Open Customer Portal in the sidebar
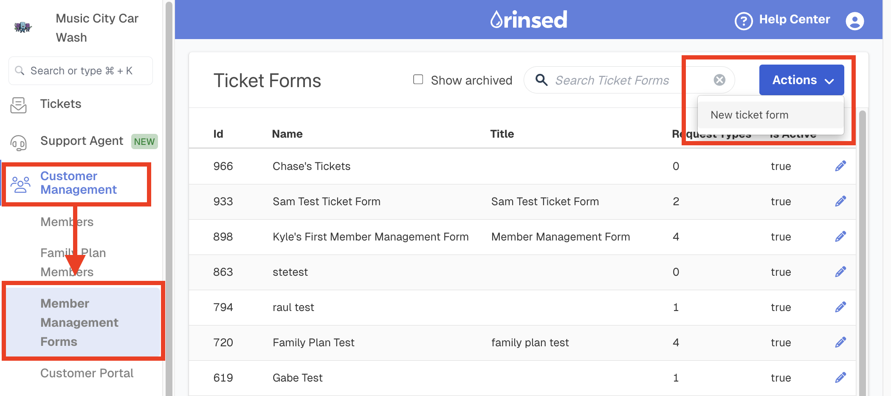 (87, 373)
